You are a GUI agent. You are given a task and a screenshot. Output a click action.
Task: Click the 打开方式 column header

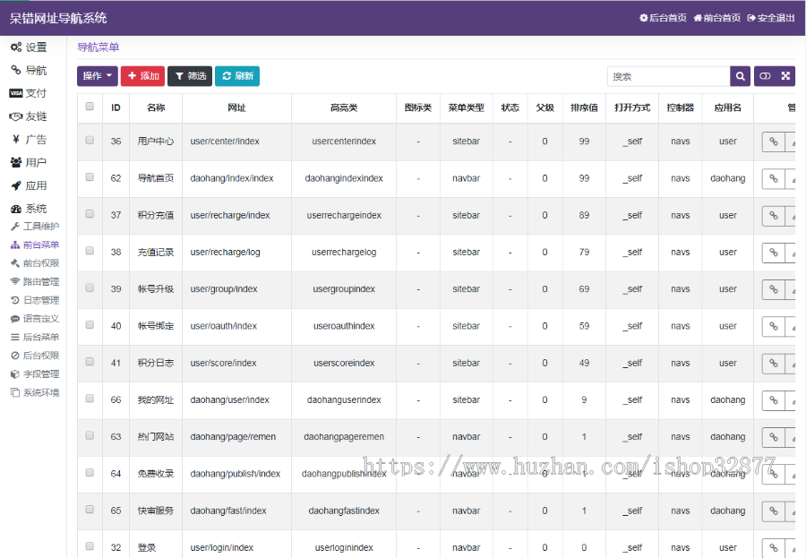(x=632, y=108)
